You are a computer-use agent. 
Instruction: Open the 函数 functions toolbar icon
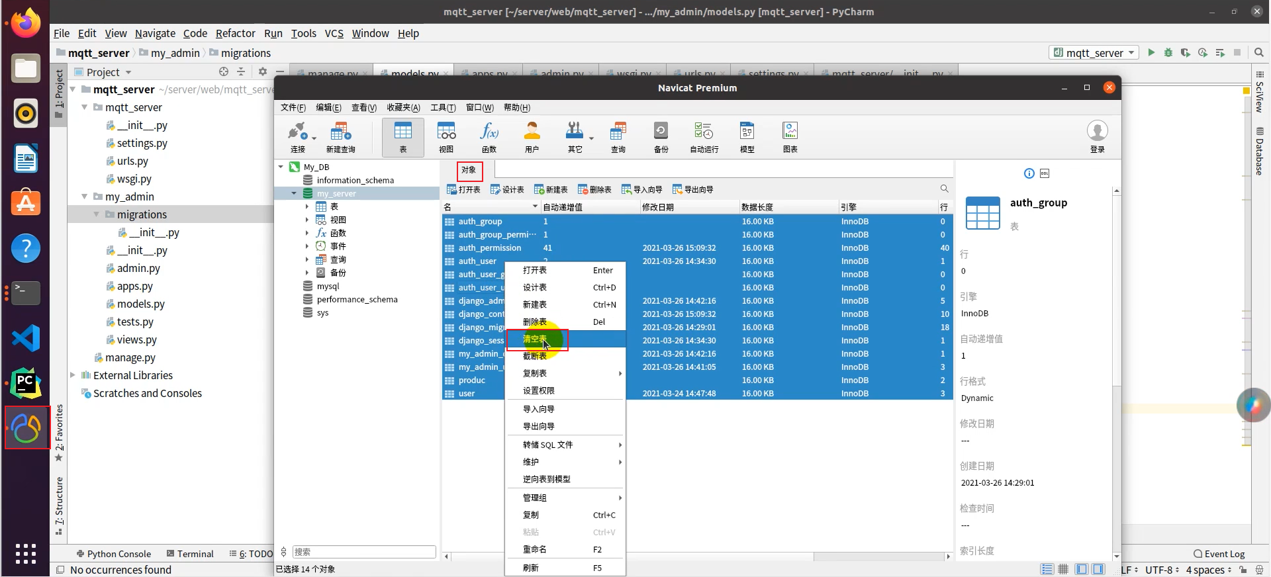pos(489,137)
